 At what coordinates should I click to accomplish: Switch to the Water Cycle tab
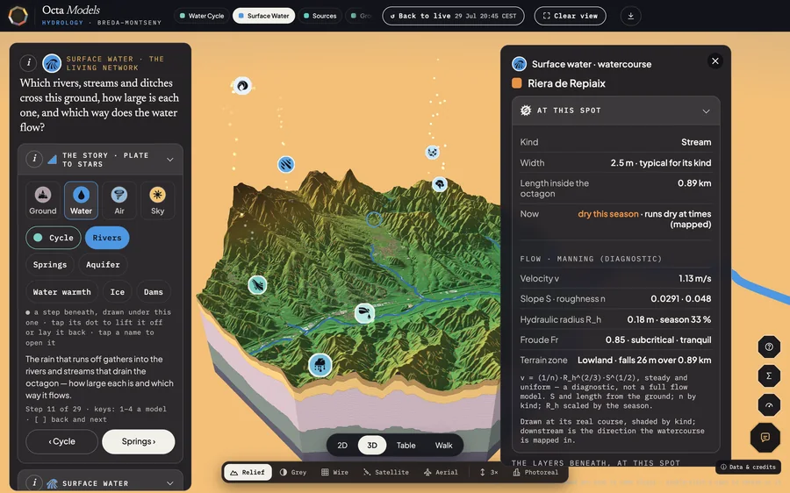[x=202, y=16]
